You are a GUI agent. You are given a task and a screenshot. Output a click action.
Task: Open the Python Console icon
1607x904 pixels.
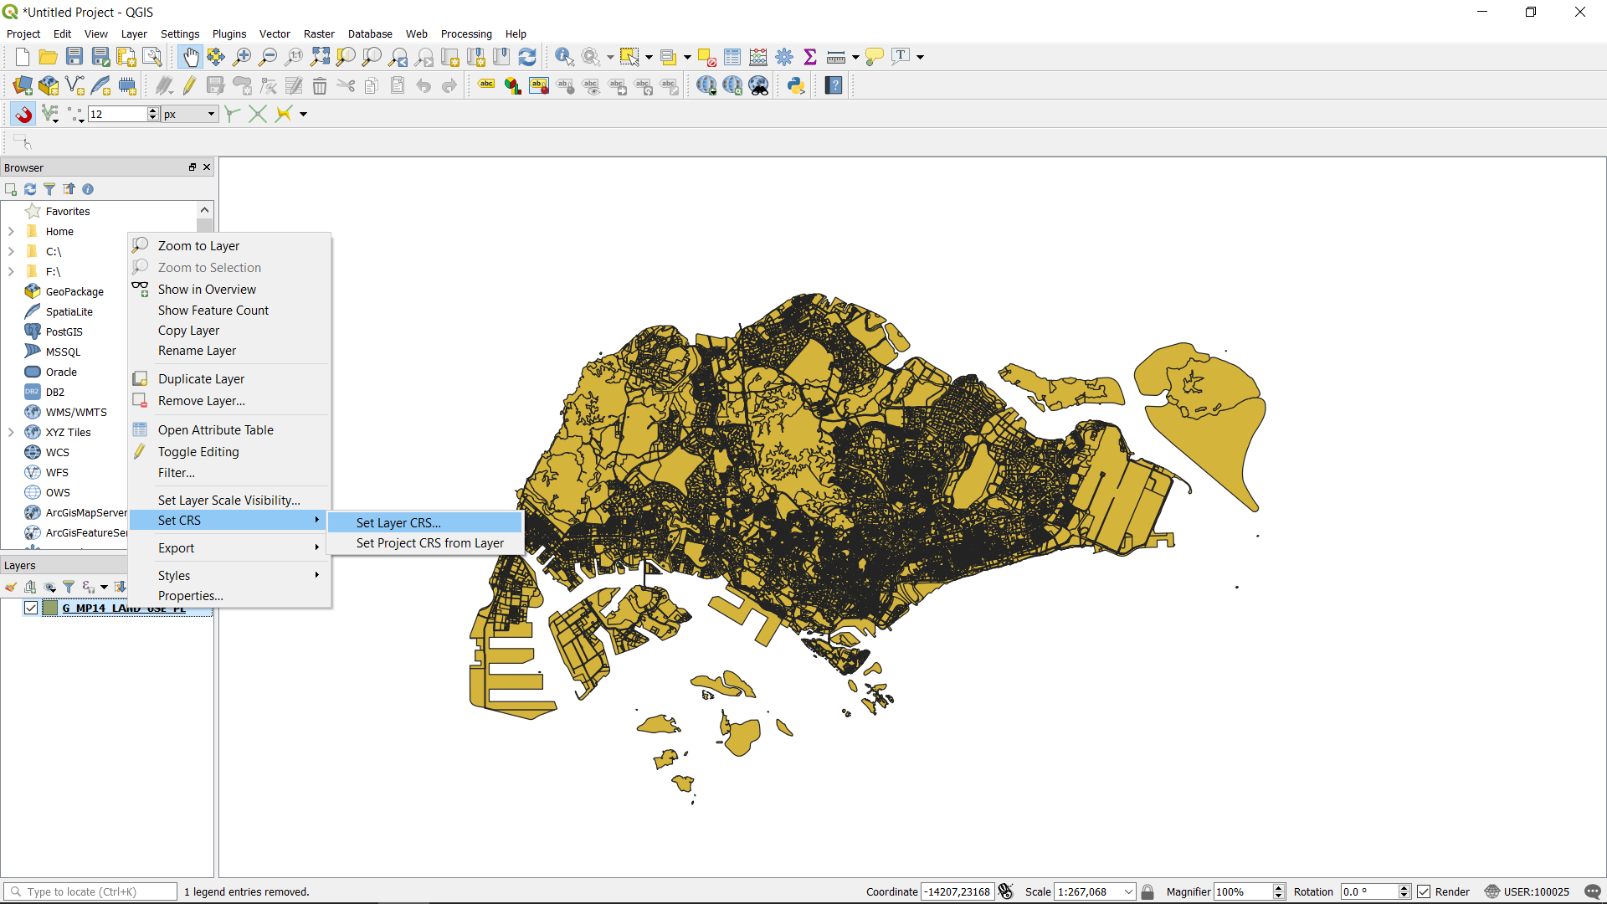796,85
